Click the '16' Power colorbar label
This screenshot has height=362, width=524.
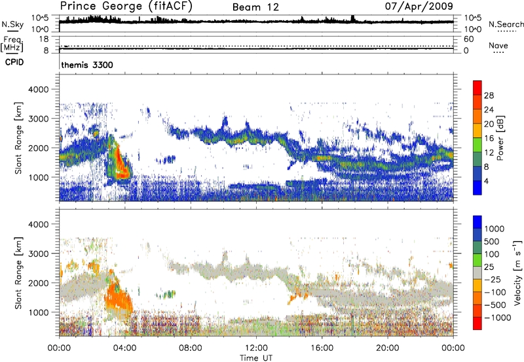tap(489, 139)
